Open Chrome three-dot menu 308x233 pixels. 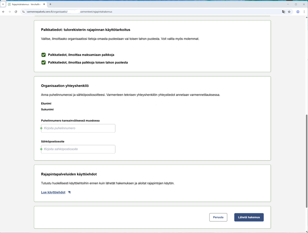point(304,12)
